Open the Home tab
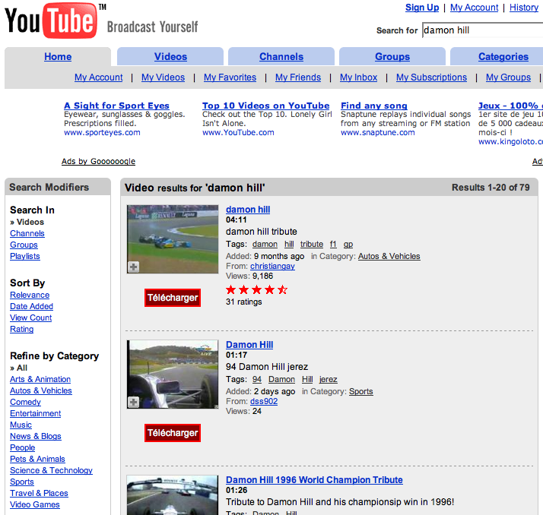The image size is (543, 515). (x=58, y=57)
